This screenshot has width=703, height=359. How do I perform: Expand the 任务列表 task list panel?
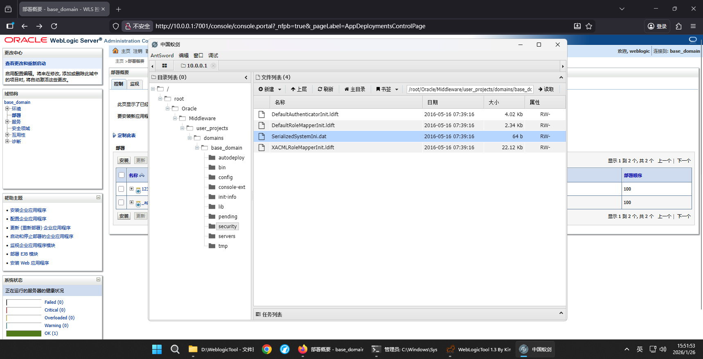(x=561, y=313)
